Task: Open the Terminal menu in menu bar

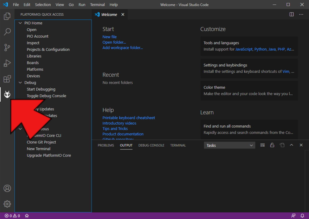Action: pos(97,5)
